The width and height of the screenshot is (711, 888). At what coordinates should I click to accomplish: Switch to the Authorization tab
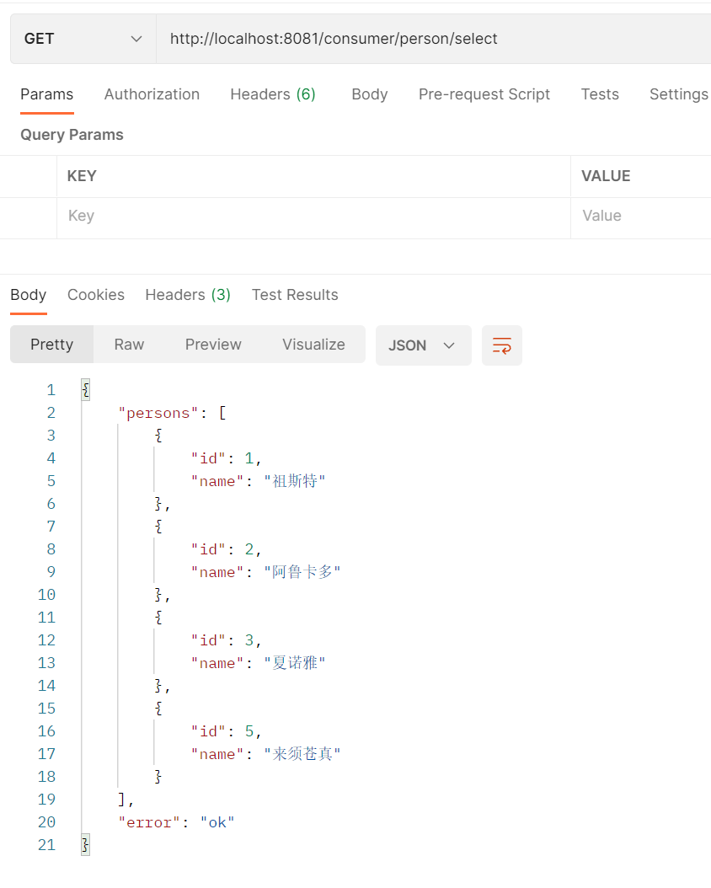152,94
